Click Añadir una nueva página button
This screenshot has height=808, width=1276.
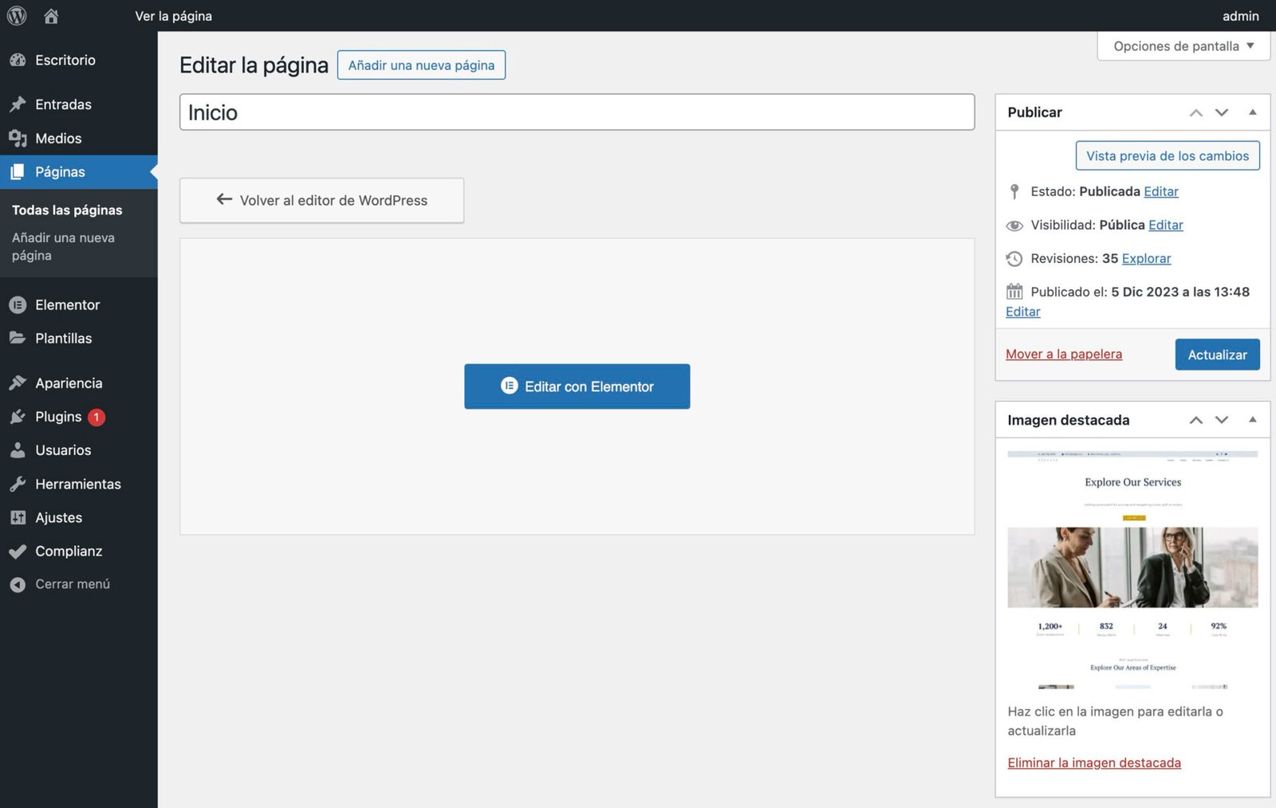421,65
